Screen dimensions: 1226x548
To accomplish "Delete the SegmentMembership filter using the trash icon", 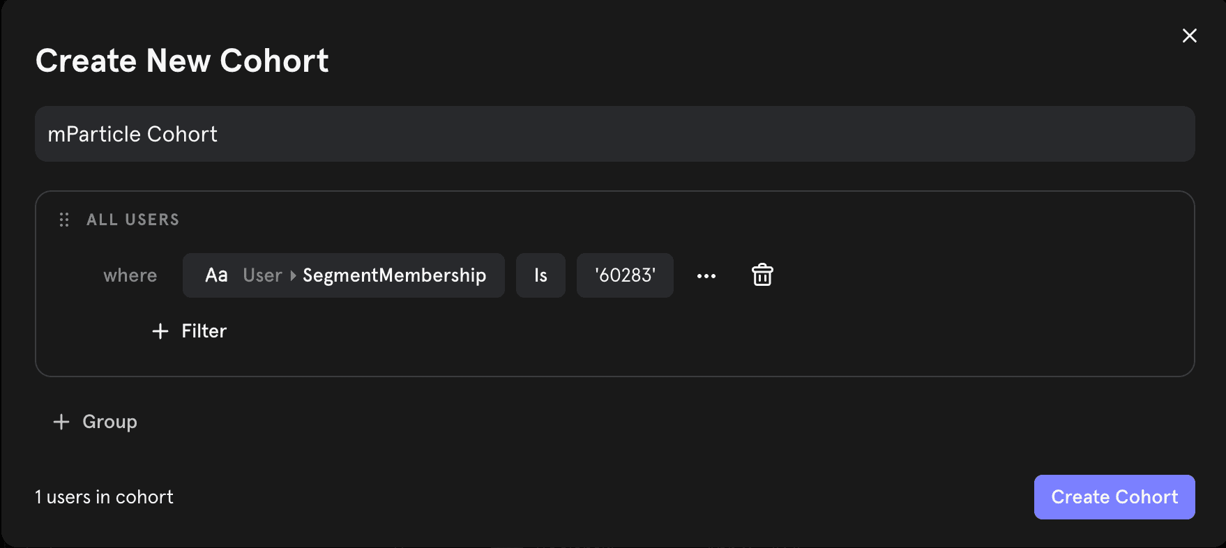I will tap(762, 275).
